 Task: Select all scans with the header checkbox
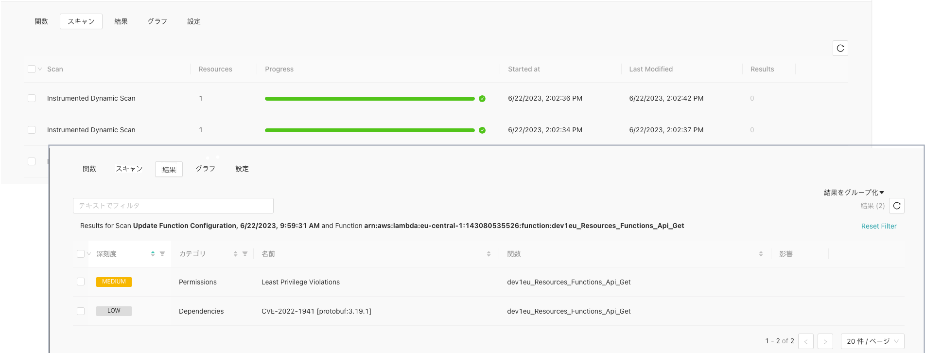[32, 69]
